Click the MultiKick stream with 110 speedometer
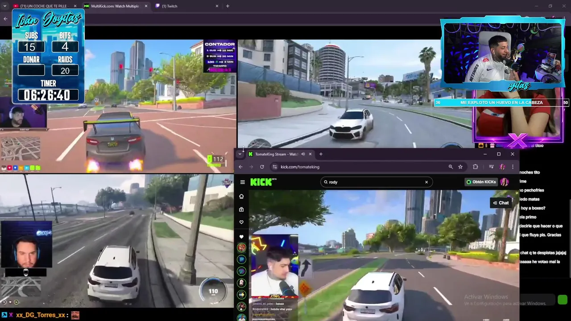This screenshot has width=571, height=321. pyautogui.click(x=117, y=241)
